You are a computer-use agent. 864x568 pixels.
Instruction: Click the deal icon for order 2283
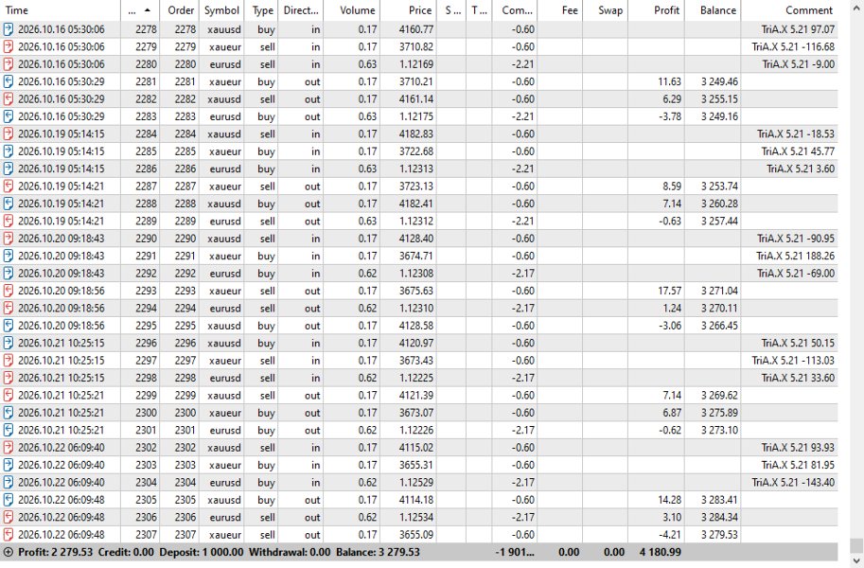click(9, 116)
